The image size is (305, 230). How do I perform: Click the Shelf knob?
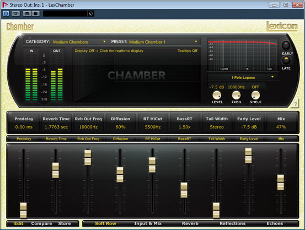point(255,95)
